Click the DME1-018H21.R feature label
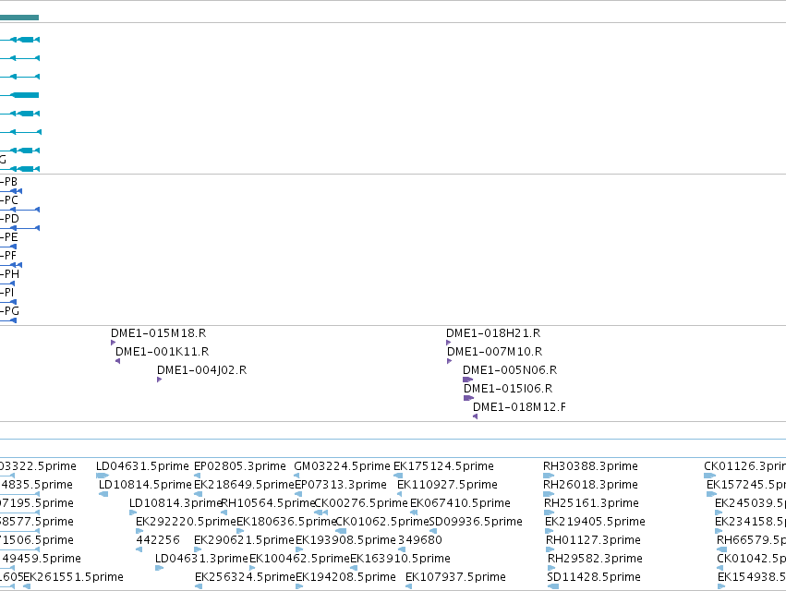Screen dimensions: 786x591 click(493, 333)
